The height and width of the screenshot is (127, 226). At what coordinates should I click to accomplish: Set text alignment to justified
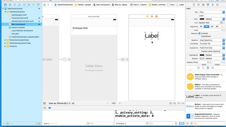tap(217, 26)
